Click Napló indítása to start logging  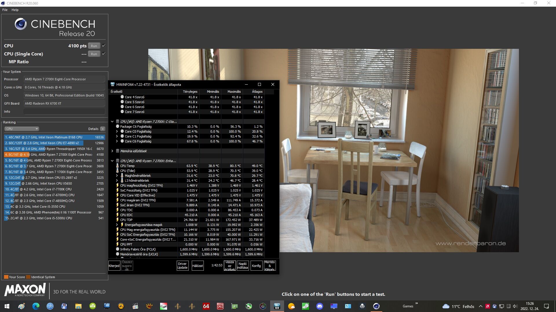coord(243,266)
